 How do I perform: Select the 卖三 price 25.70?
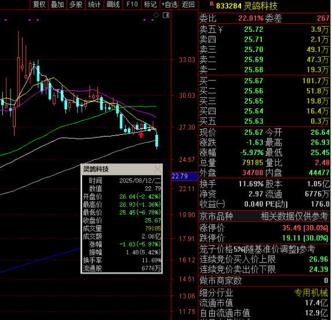[x=254, y=50]
